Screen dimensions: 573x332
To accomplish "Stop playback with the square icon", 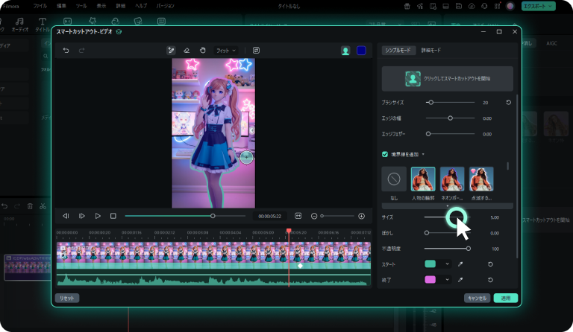I will (113, 216).
